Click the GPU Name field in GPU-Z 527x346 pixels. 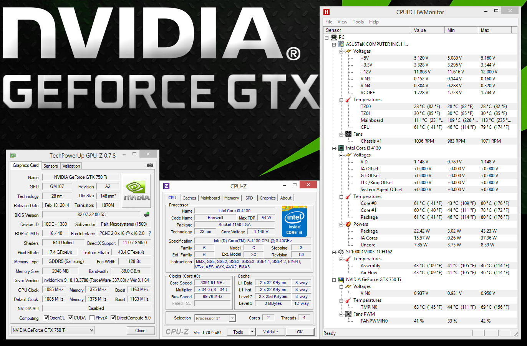tap(81, 177)
